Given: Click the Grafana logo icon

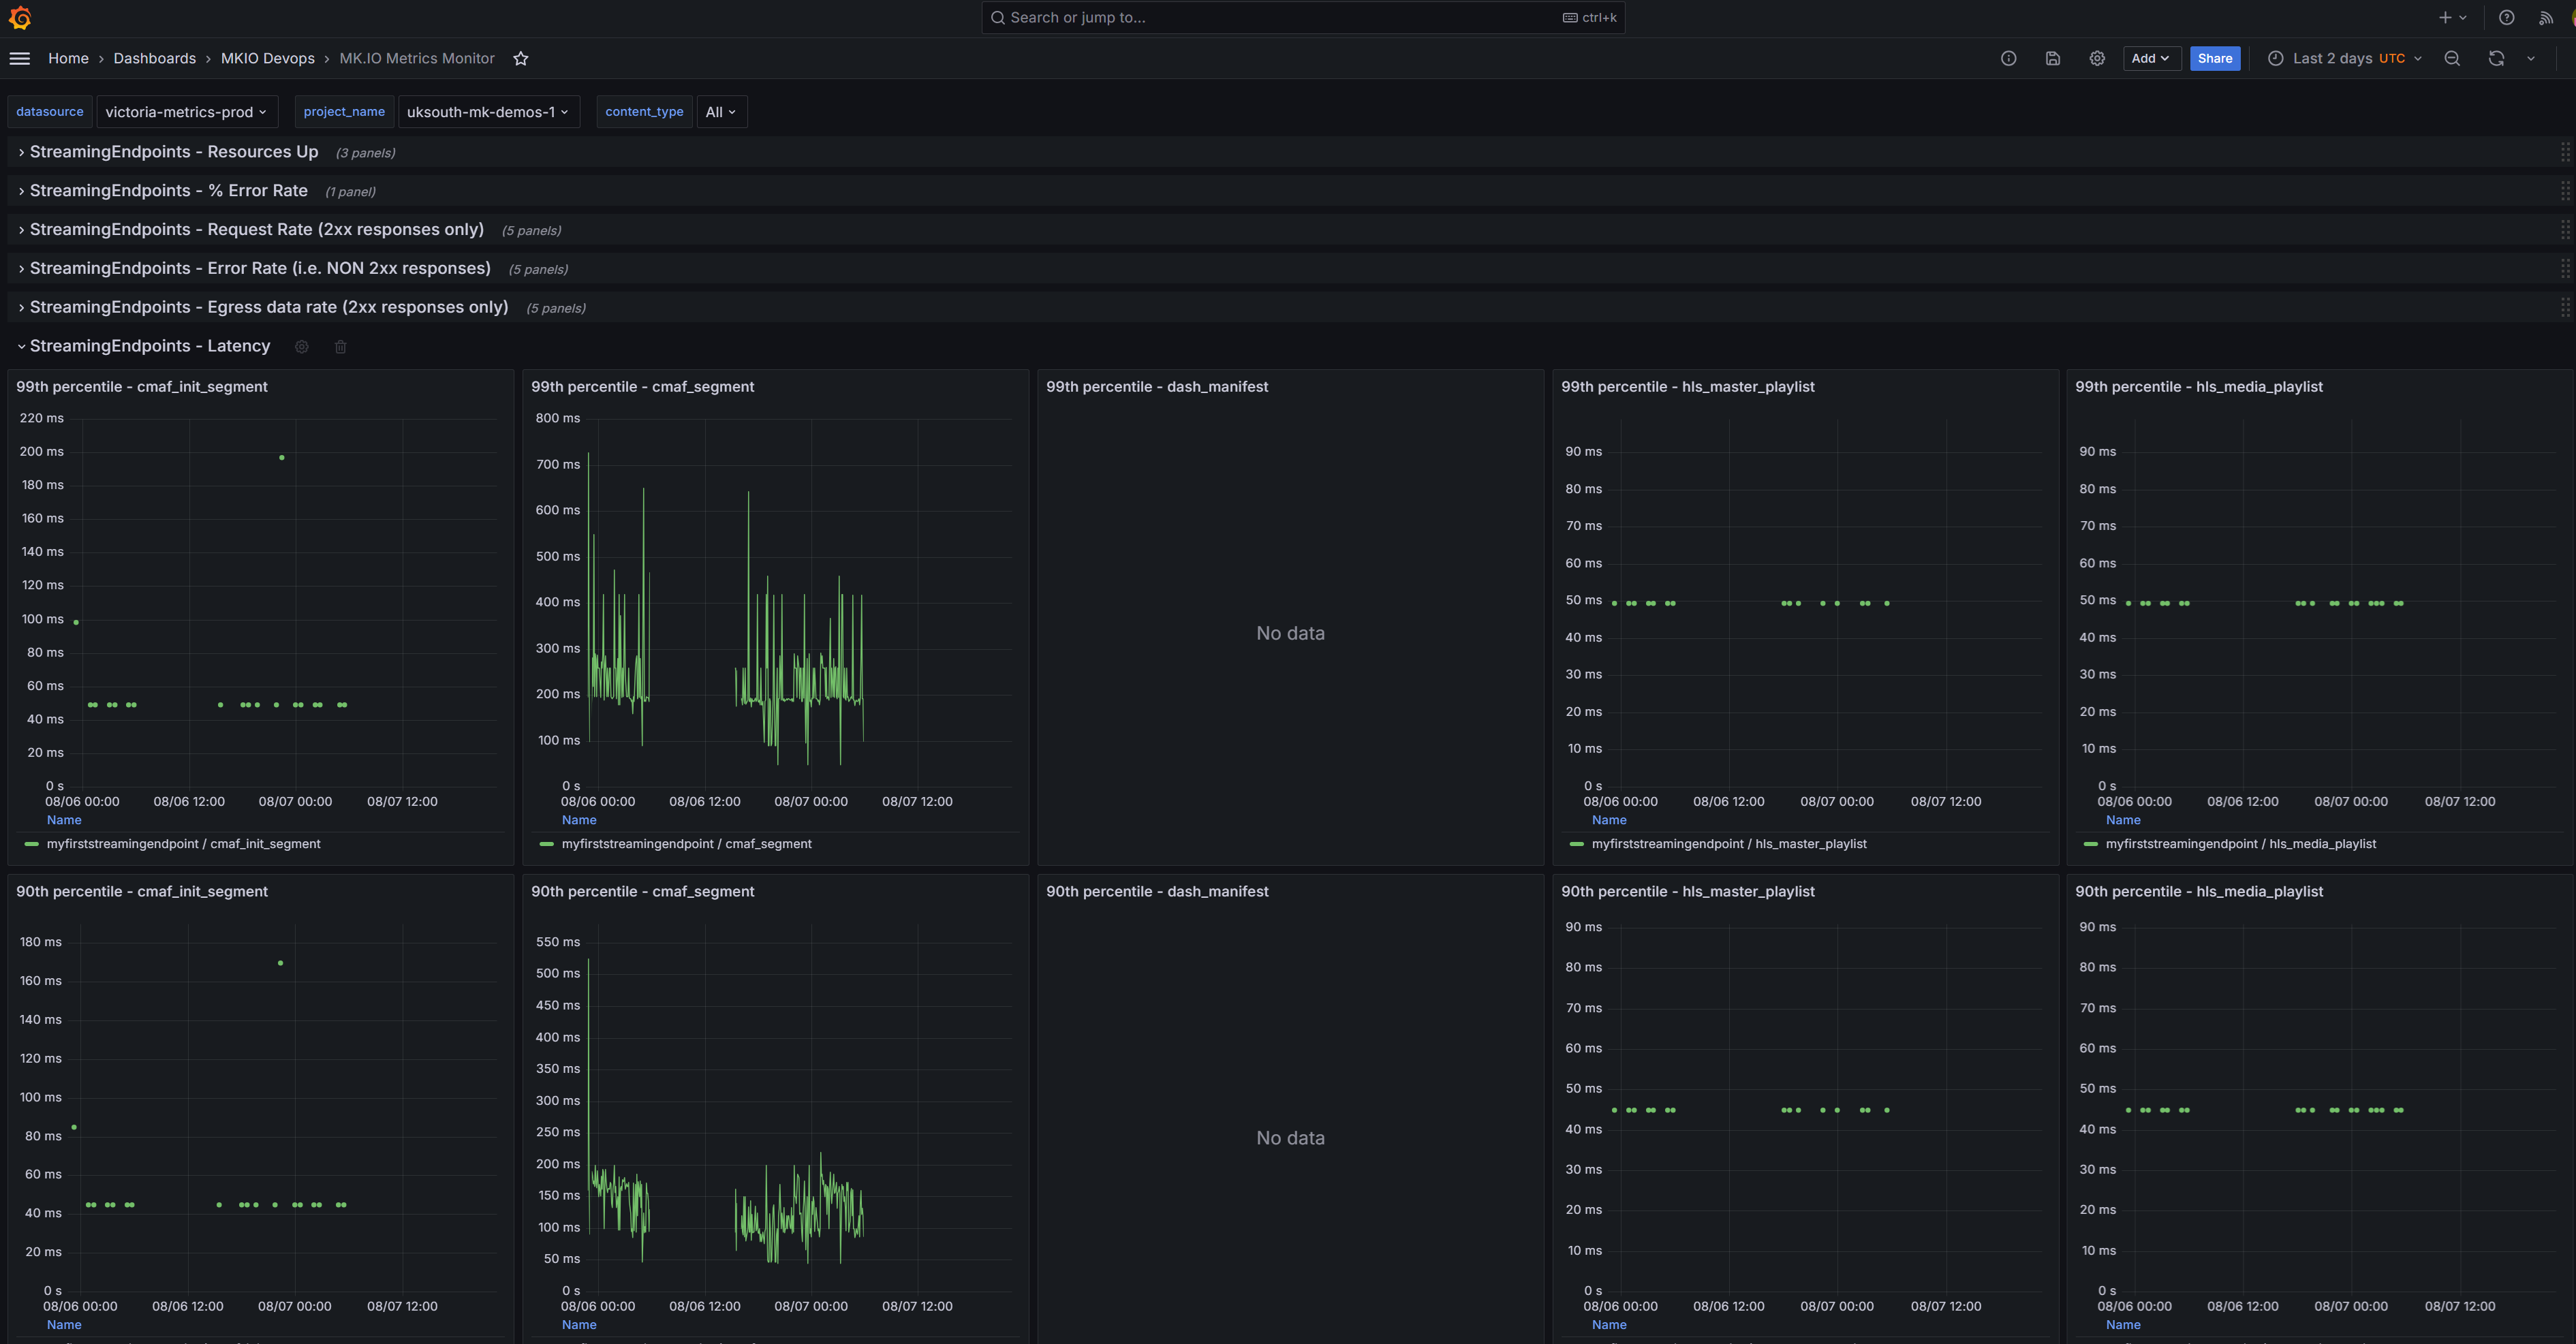Looking at the screenshot, I should pos(20,18).
